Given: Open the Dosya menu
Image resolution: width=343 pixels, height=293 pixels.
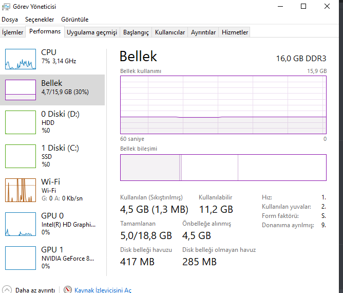Looking at the screenshot, I should (10, 20).
